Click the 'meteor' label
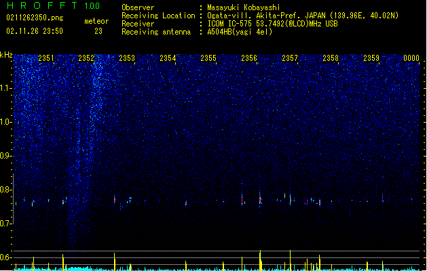427x271 pixels. coord(96,21)
